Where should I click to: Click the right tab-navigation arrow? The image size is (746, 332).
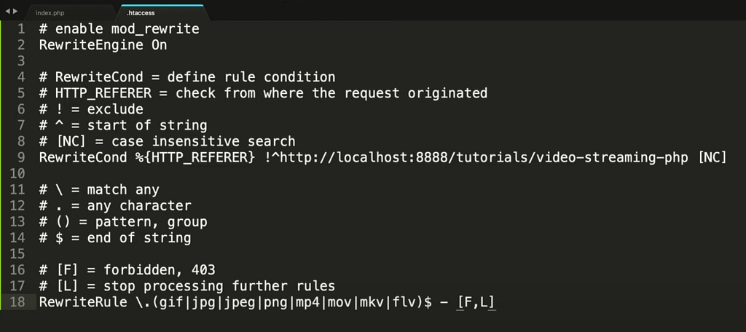tap(15, 11)
